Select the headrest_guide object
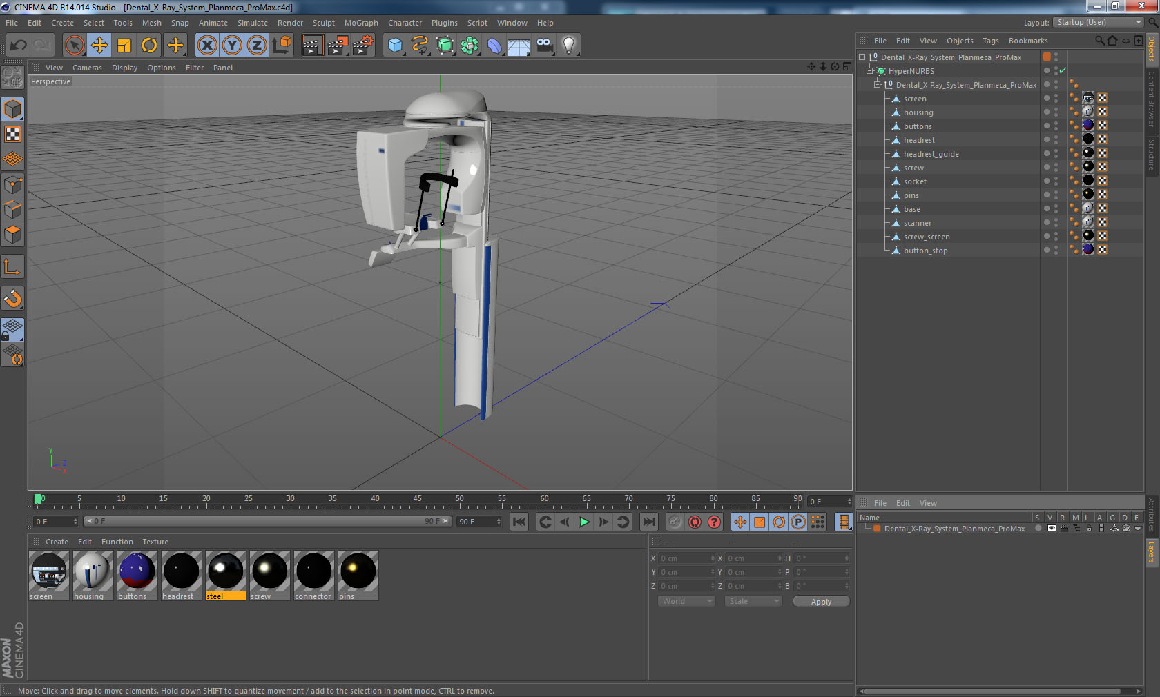Viewport: 1160px width, 697px height. point(931,154)
